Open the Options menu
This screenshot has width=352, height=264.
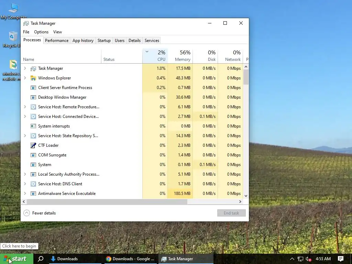click(41, 32)
